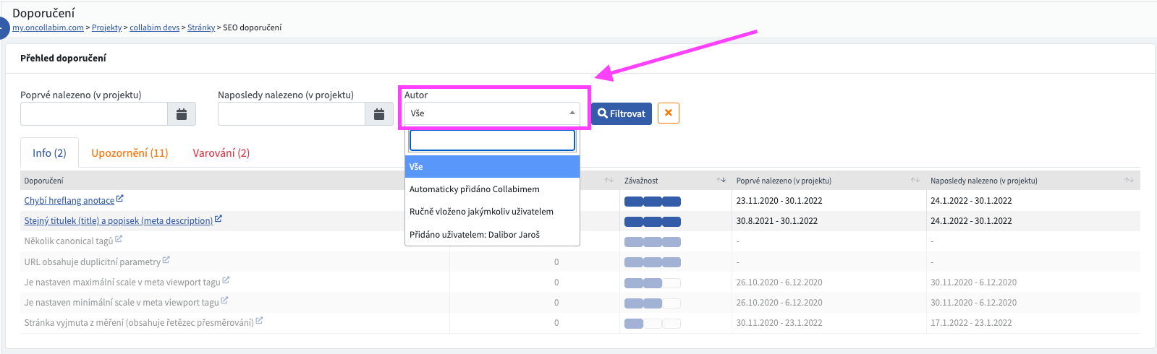Sort the column left of Závažnost

(609, 180)
